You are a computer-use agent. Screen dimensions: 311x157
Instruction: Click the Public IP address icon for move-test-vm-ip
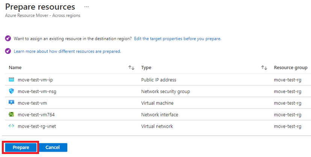[x=12, y=80]
